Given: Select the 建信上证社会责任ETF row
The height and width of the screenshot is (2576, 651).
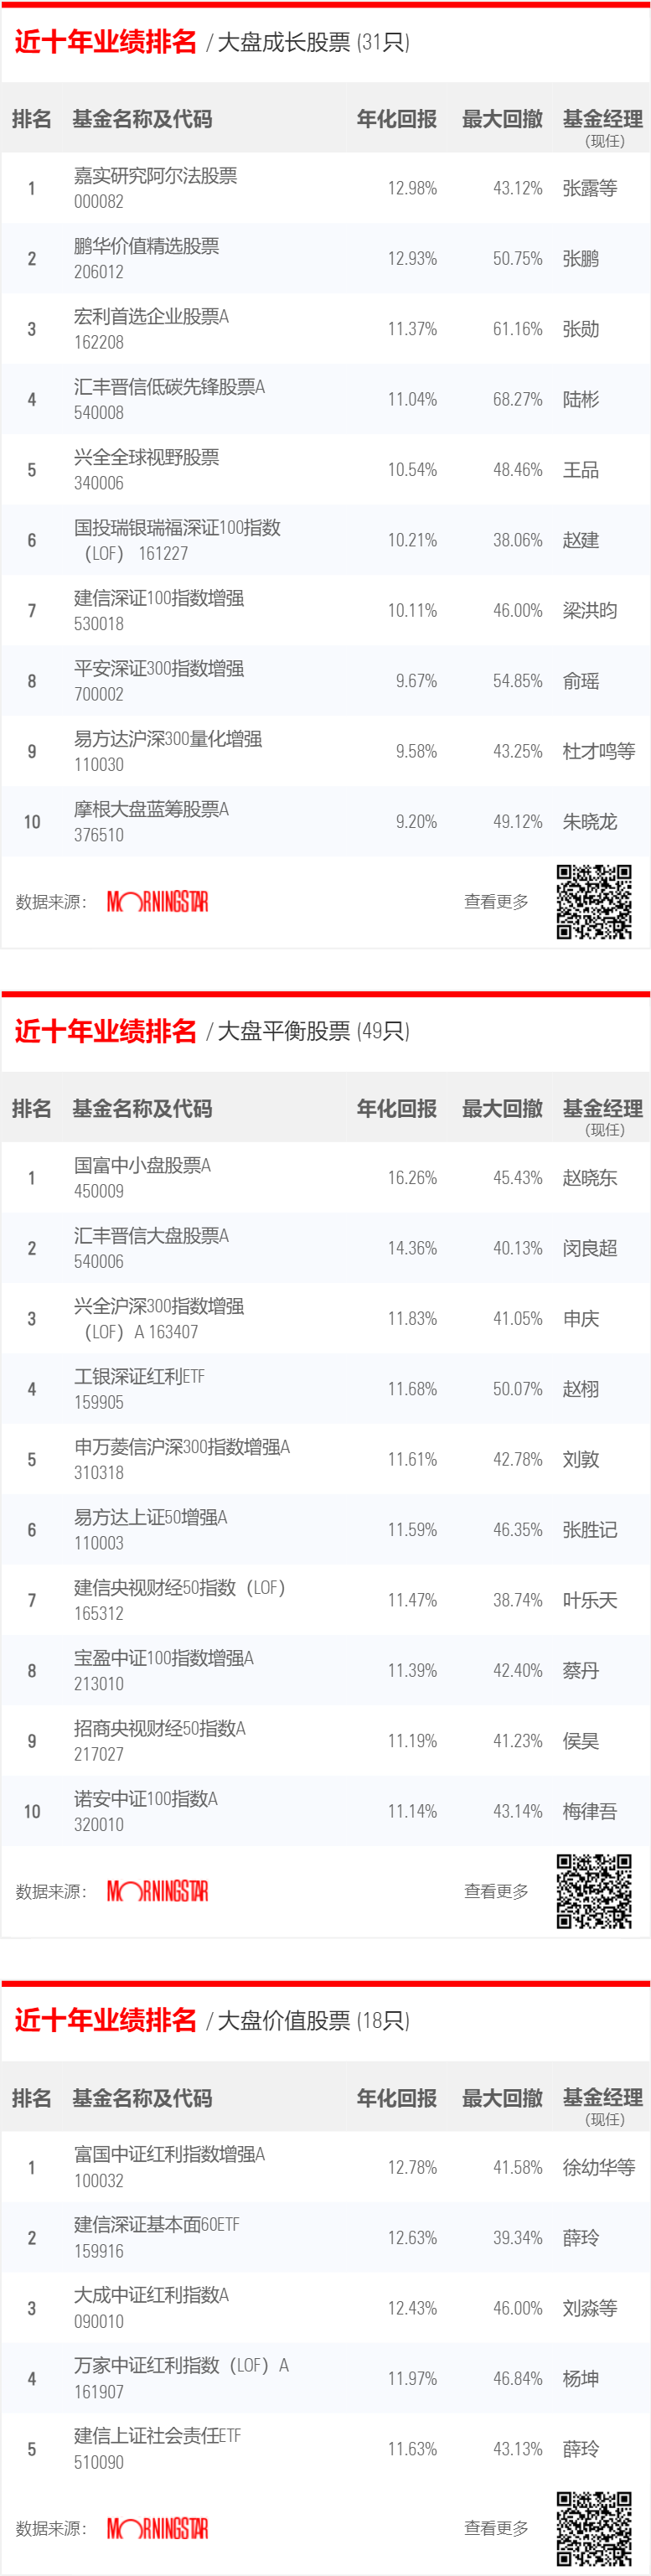Looking at the screenshot, I should pos(325,2449).
